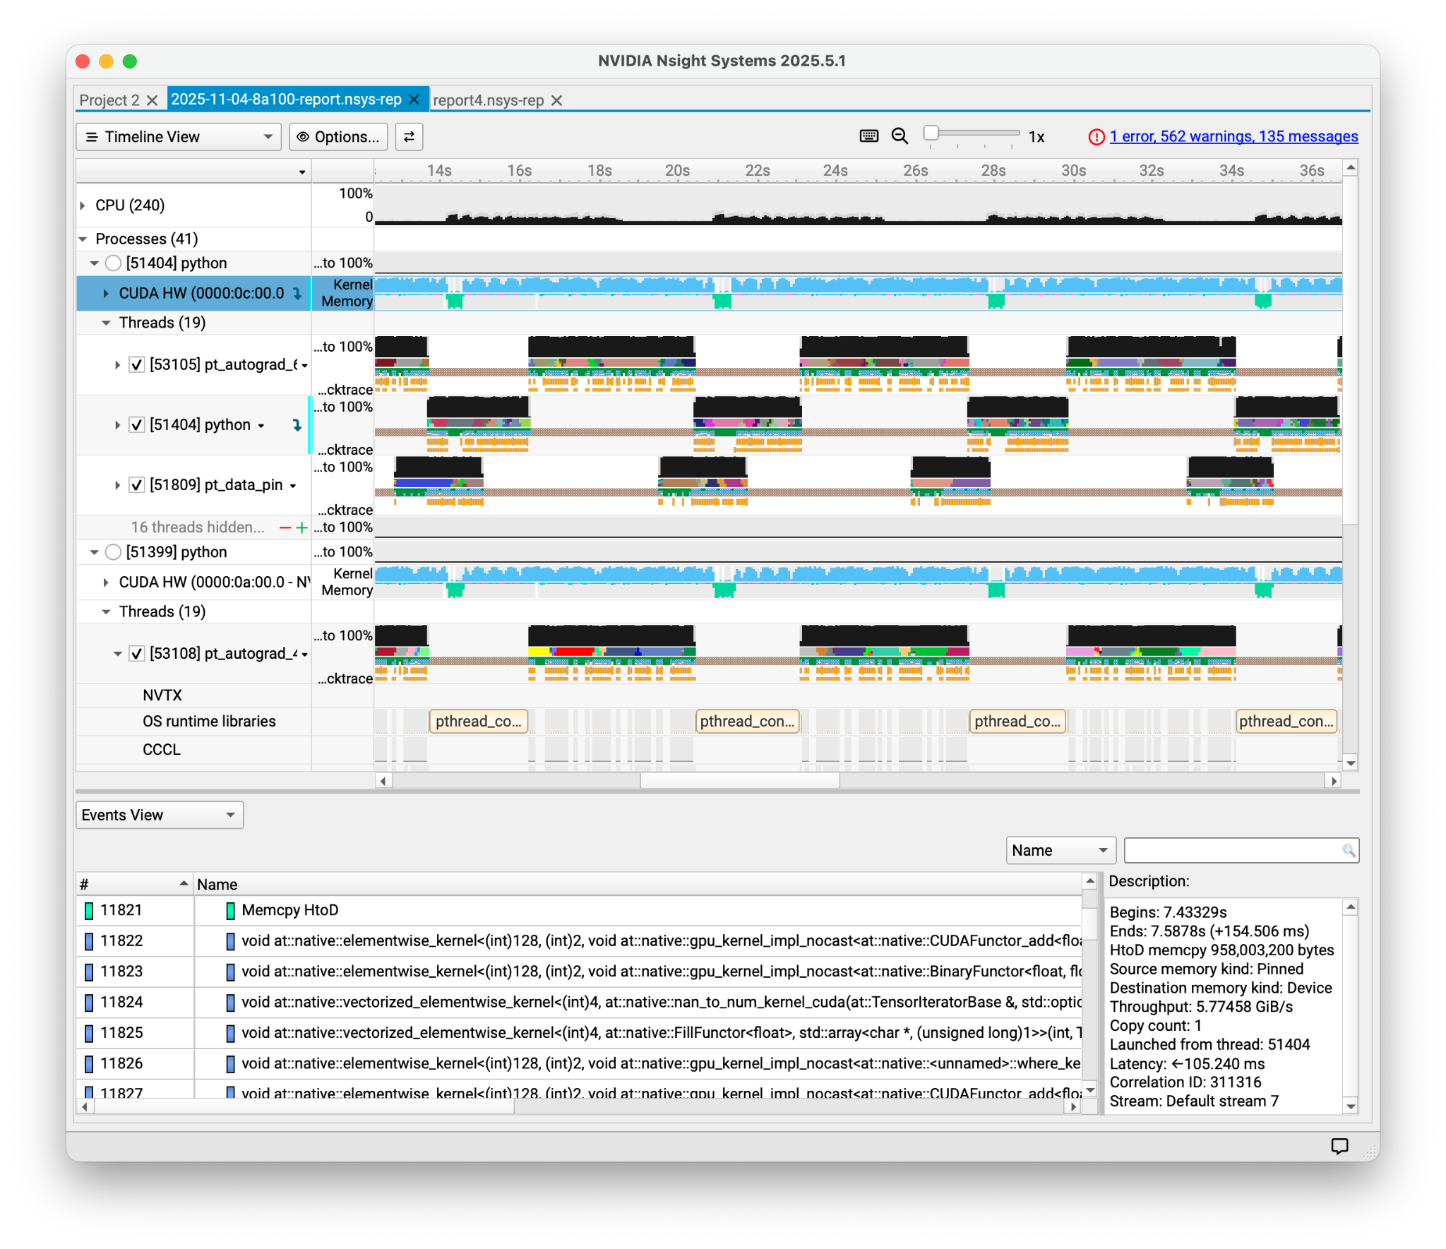The image size is (1446, 1249).
Task: Open the timeline header column dropdown arrow
Action: coord(302,172)
